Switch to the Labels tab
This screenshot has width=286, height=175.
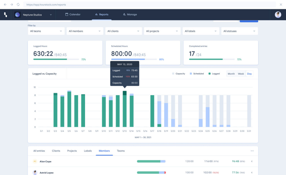(x=88, y=151)
